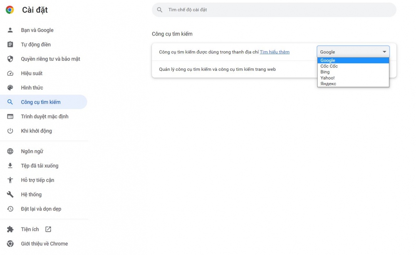Click the power icon for Khi khởi động
Image resolution: width=416 pixels, height=255 pixels.
pos(10,131)
